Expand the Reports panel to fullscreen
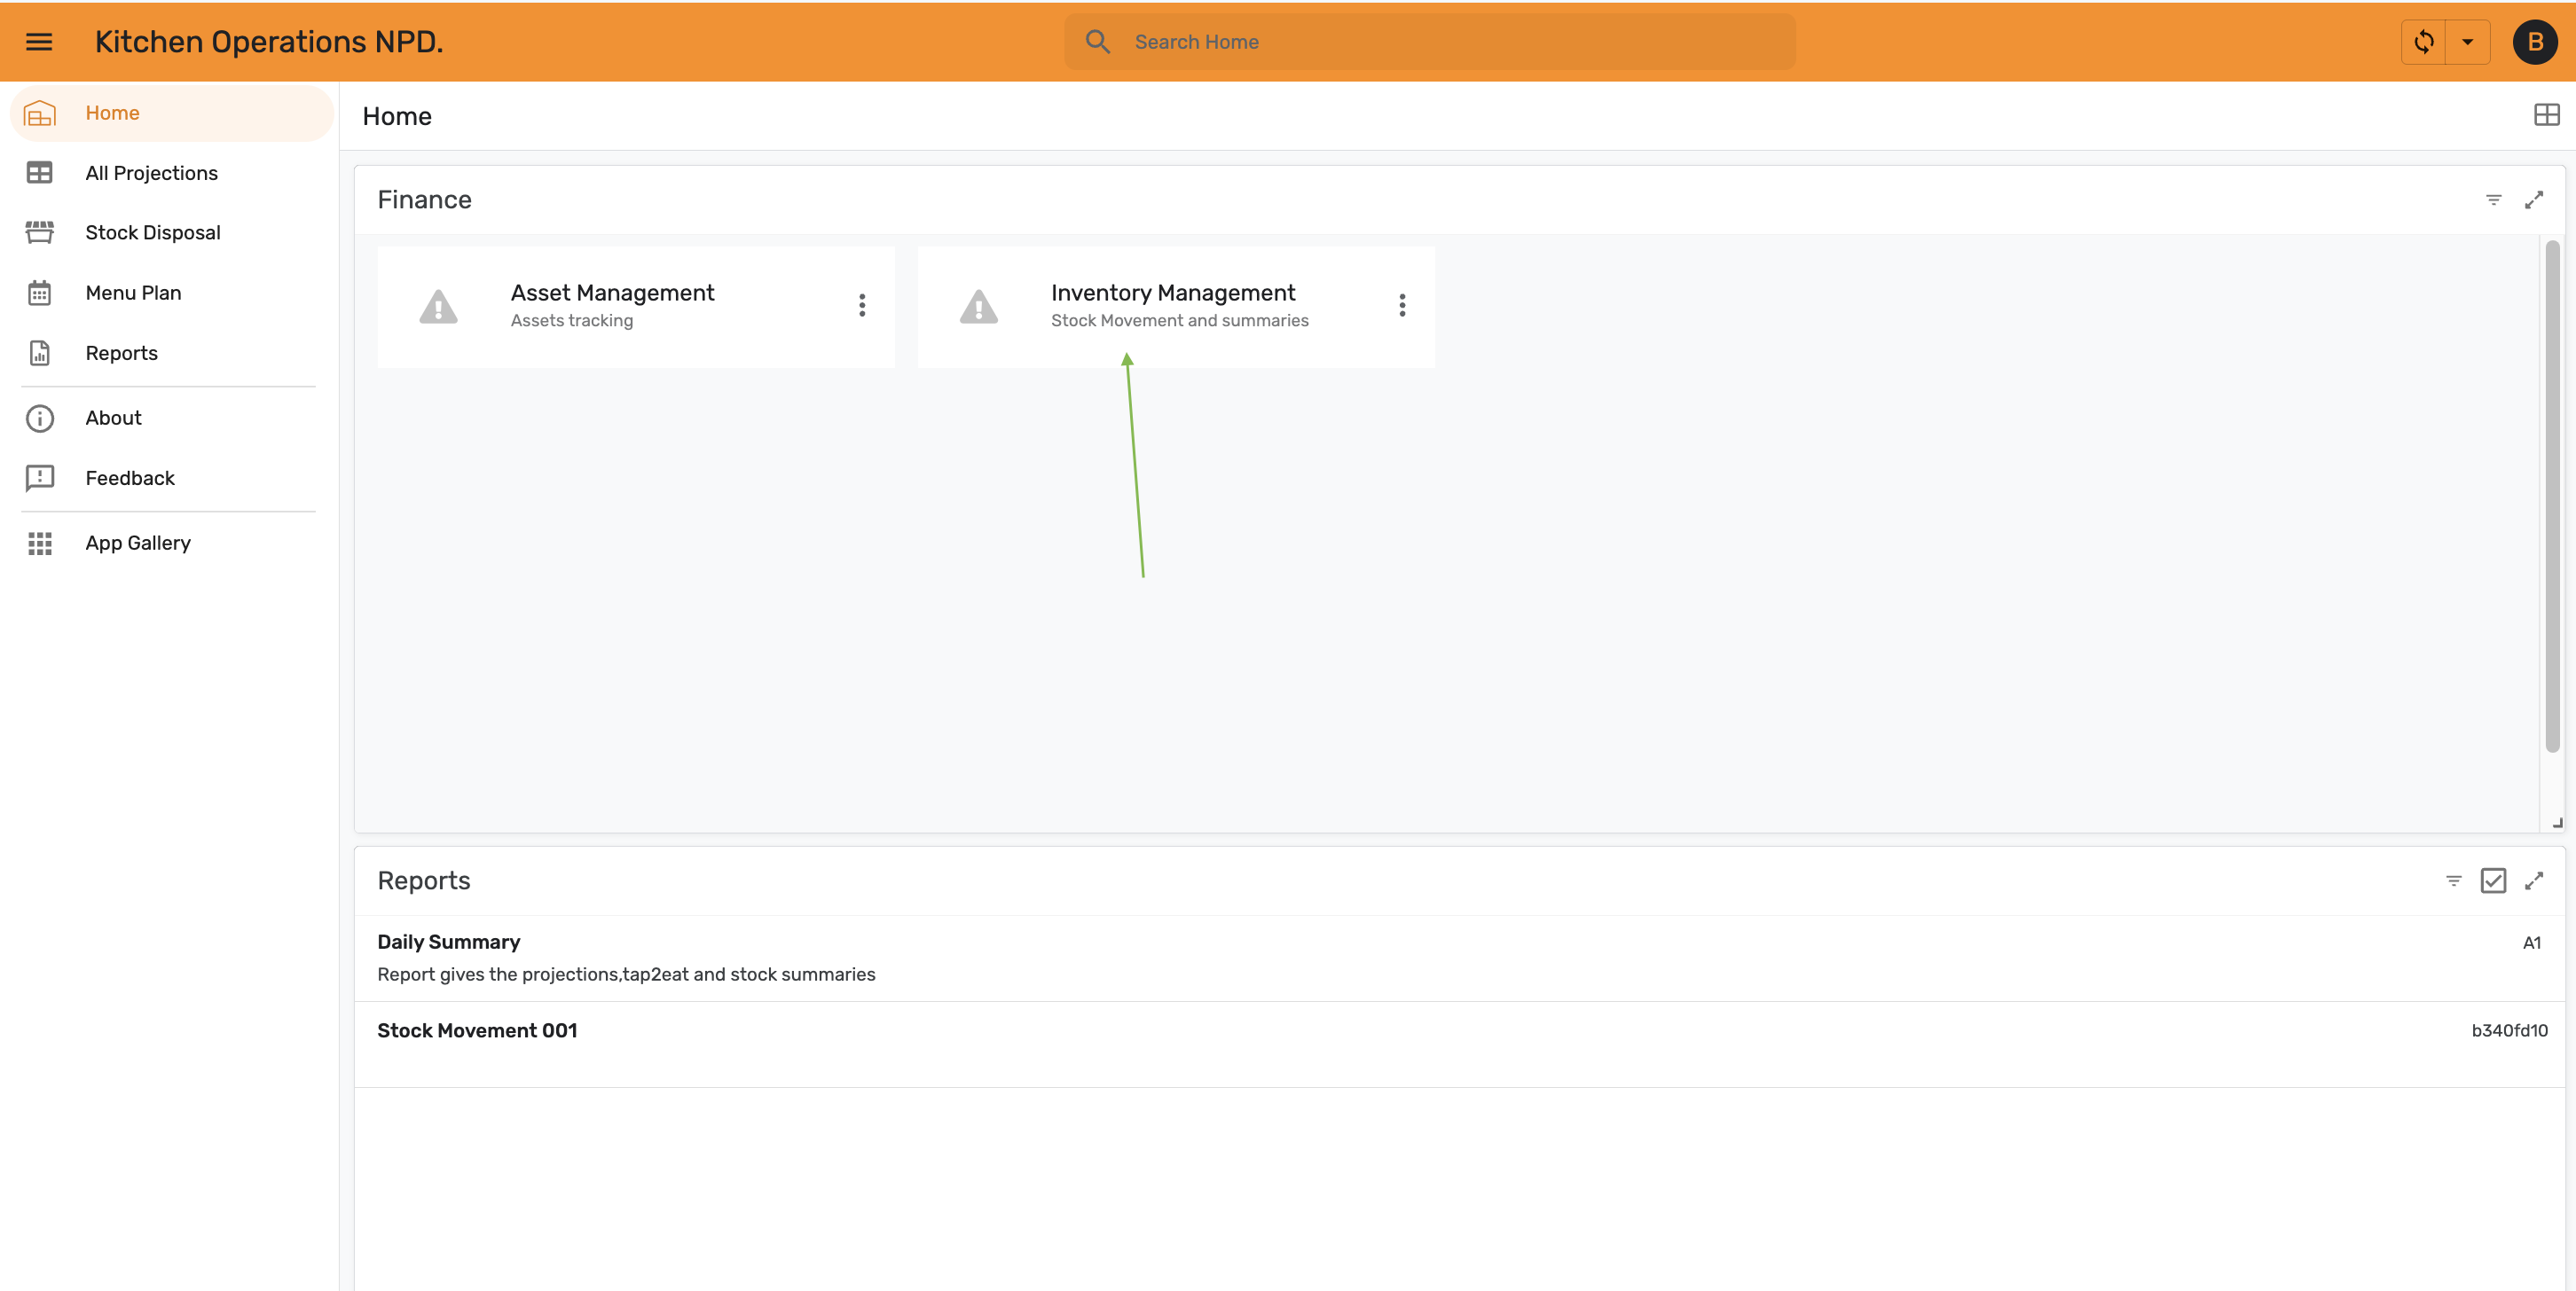Image resolution: width=2576 pixels, height=1291 pixels. point(2534,880)
